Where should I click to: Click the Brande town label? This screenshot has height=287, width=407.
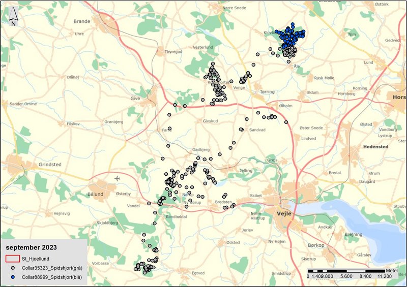coord(81,21)
